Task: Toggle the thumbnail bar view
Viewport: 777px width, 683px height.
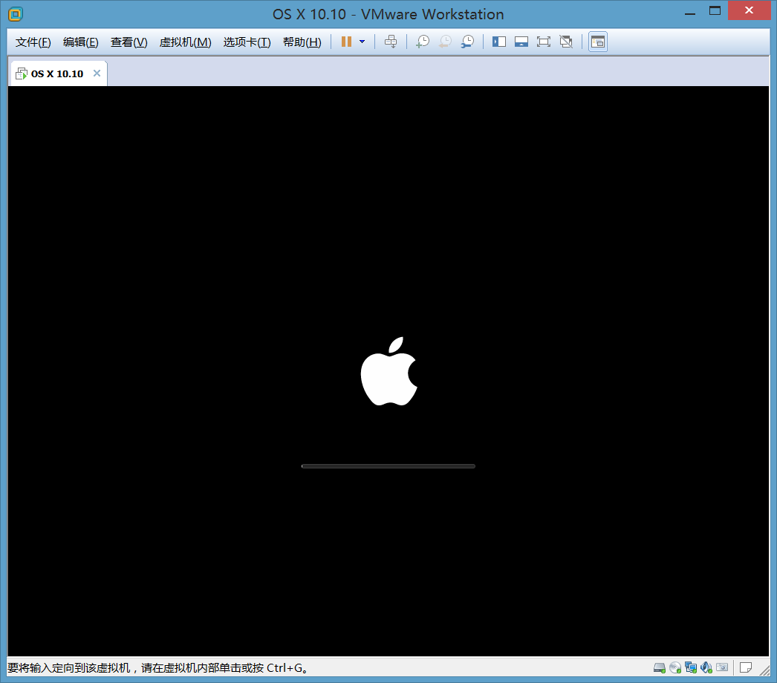Action: [521, 42]
